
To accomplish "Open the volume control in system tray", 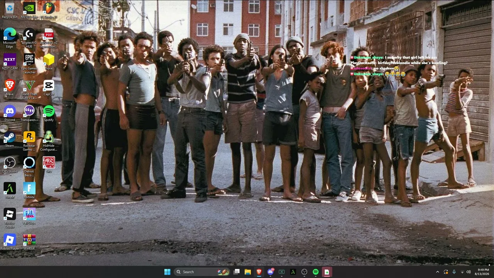I will tap(469, 272).
